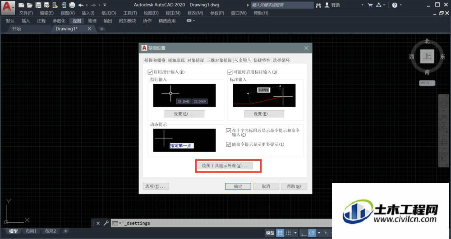The height and width of the screenshot is (239, 451).
Task: Click the Redo arrow icon
Action: tap(93, 5)
